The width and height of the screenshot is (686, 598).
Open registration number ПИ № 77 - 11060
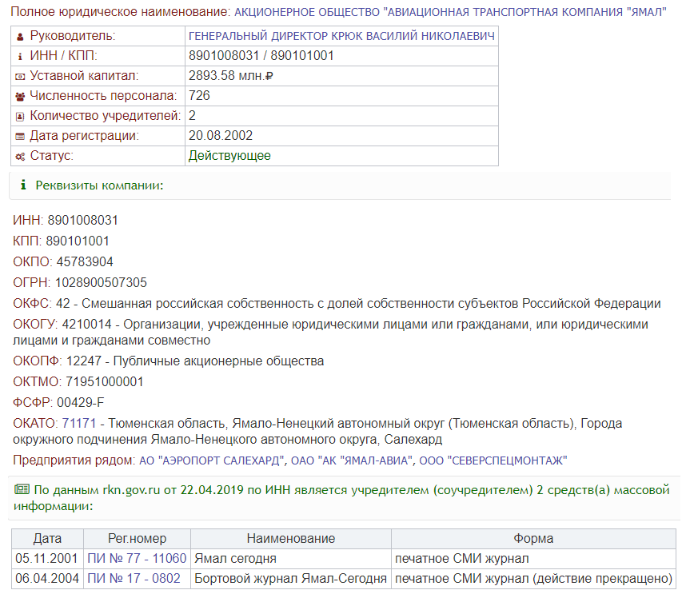click(x=137, y=559)
